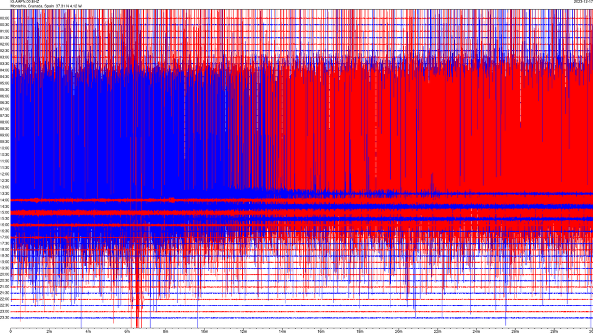Viewport: 593px width, 334px height.
Task: Select the 18m minute axis tick label
Action: (x=360, y=332)
